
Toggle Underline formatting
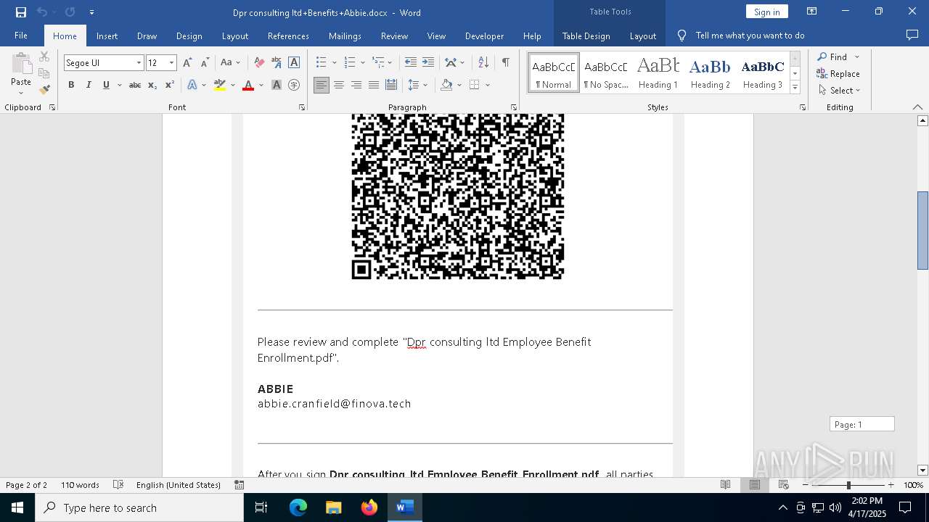pyautogui.click(x=106, y=85)
